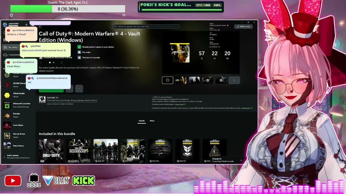The width and height of the screenshot is (346, 194).
Task: Open My Library in the sidebar
Action: click(11, 47)
